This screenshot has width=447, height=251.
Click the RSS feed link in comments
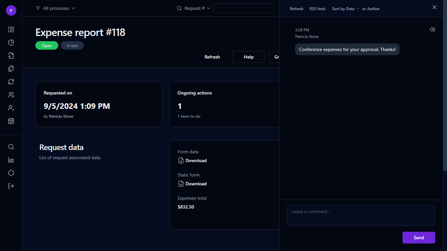[317, 9]
